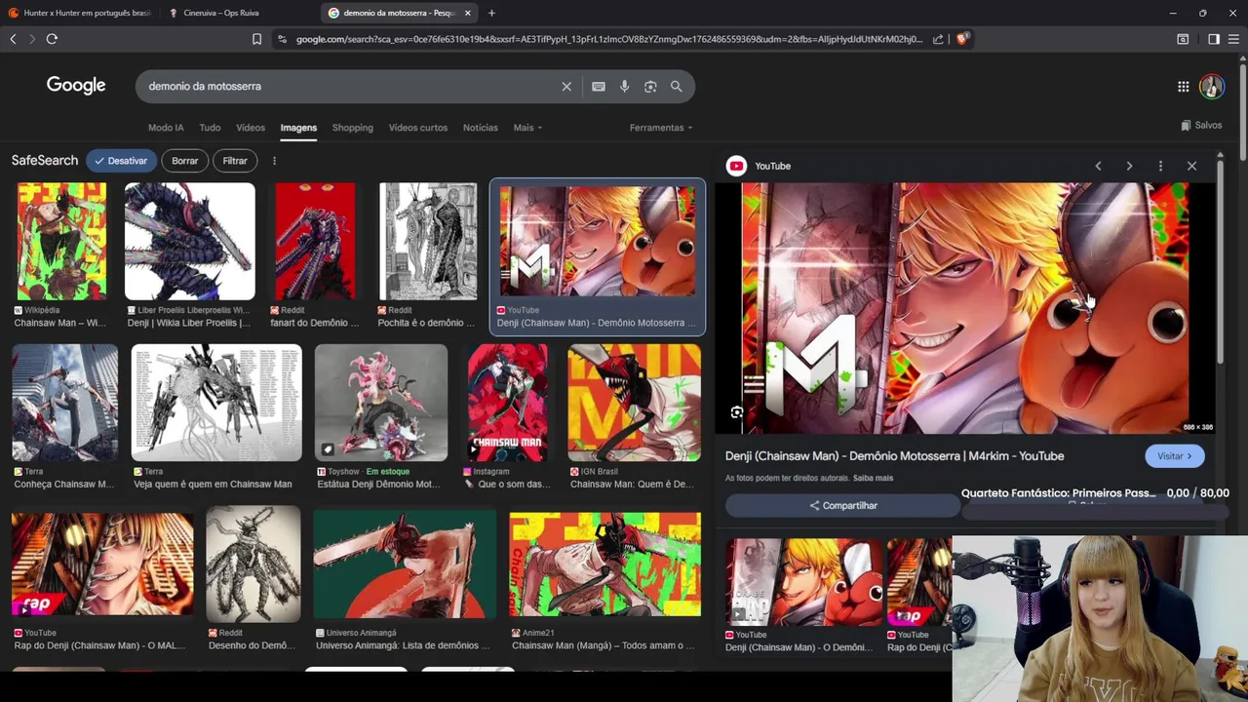Switch to the Notícias tab
The width and height of the screenshot is (1248, 702).
(481, 128)
